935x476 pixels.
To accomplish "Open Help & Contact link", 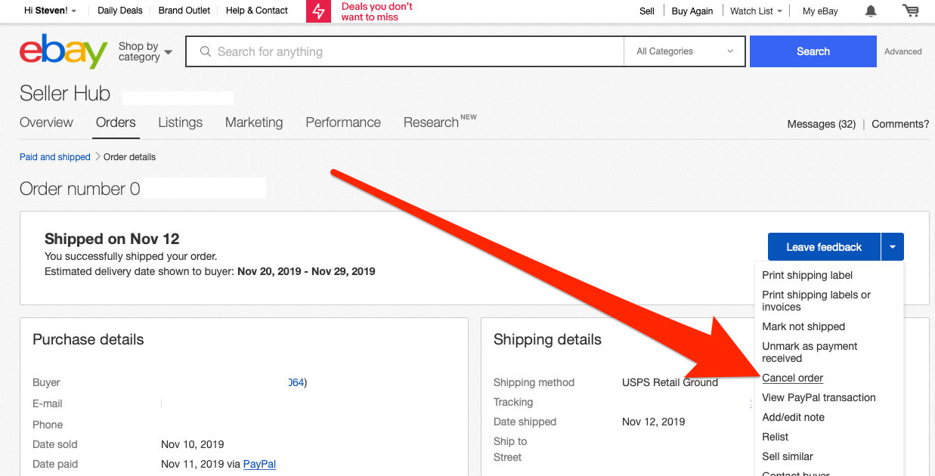I will pyautogui.click(x=257, y=11).
